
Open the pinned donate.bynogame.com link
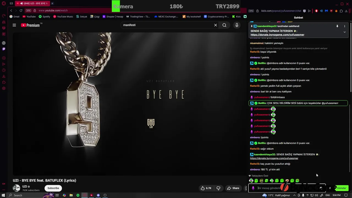tap(277, 35)
